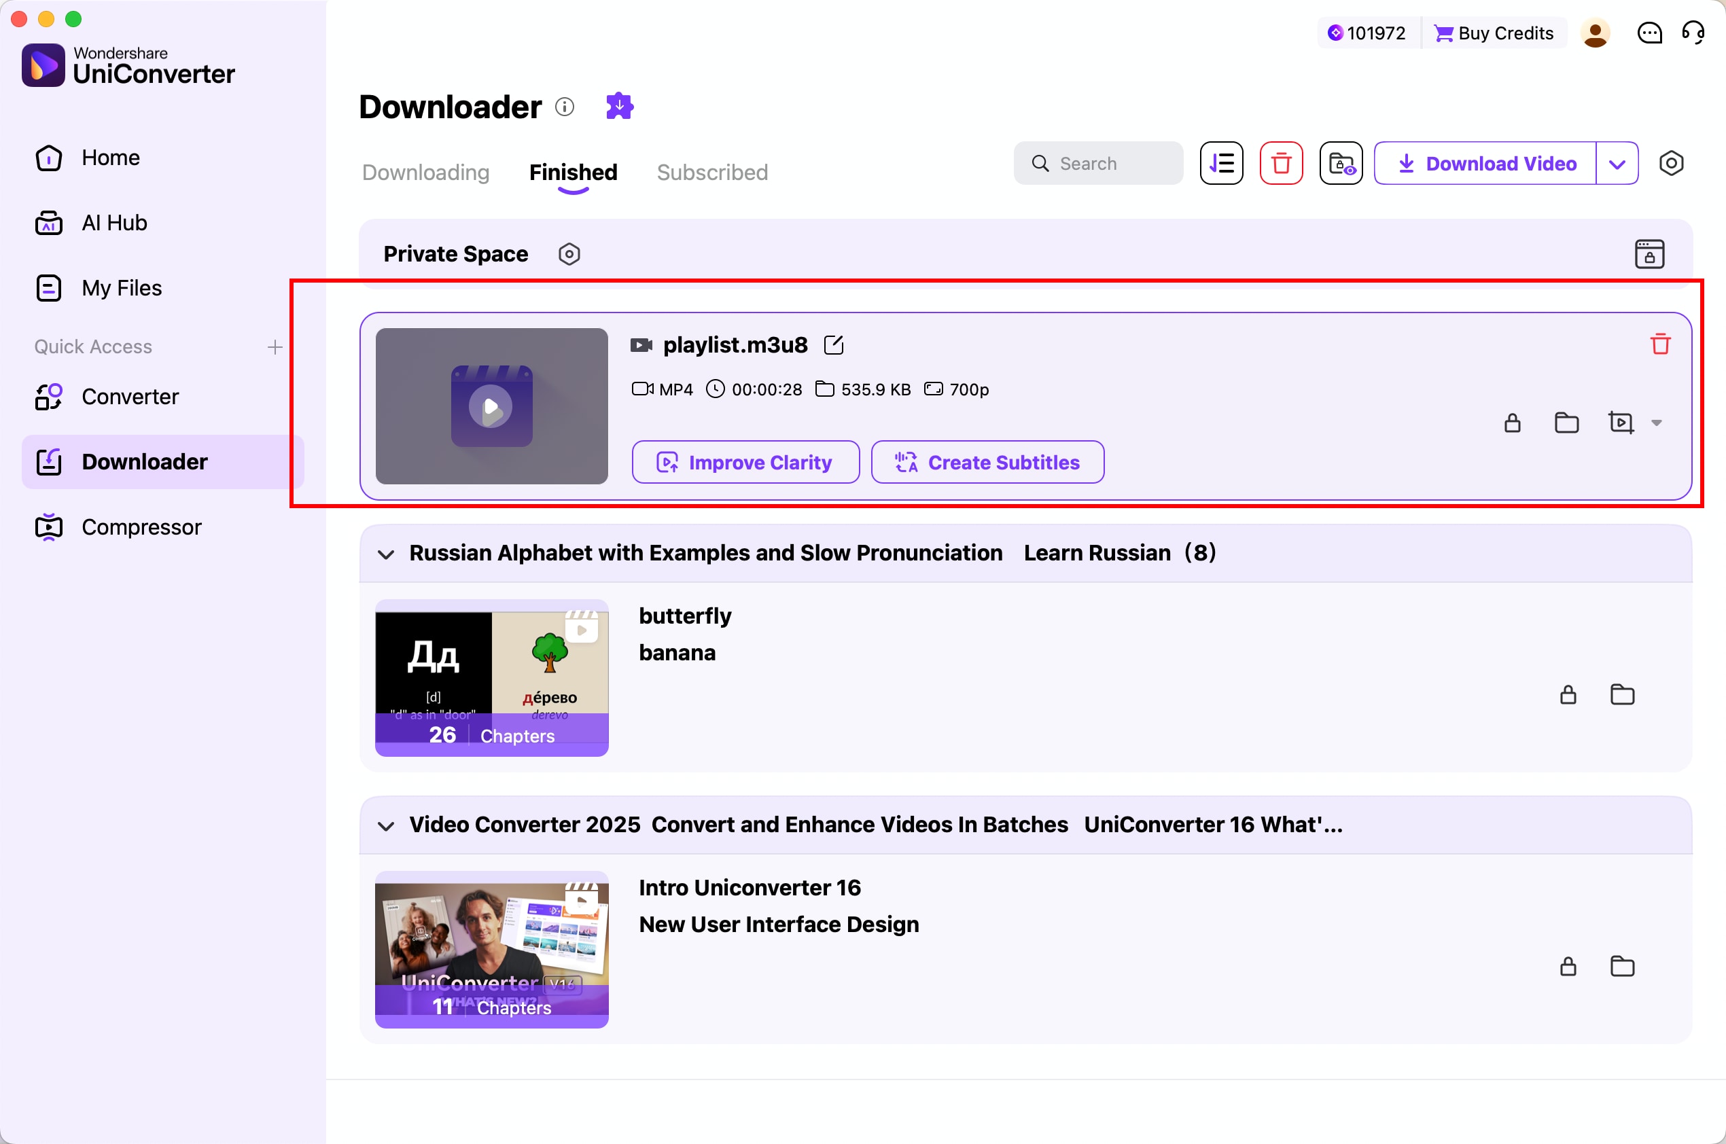Expand the Download Video dropdown arrow

(x=1617, y=164)
